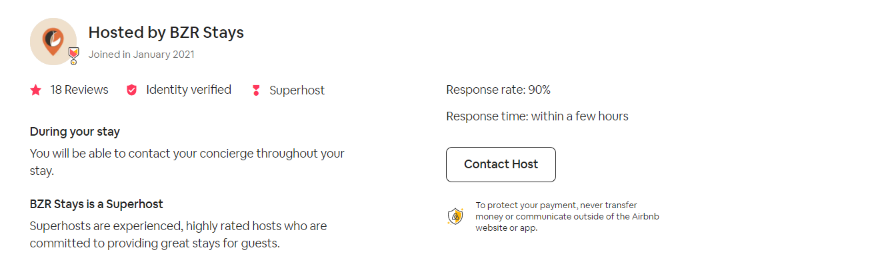Click the Response rate: 90% text
Image resolution: width=878 pixels, height=272 pixels.
(x=498, y=90)
